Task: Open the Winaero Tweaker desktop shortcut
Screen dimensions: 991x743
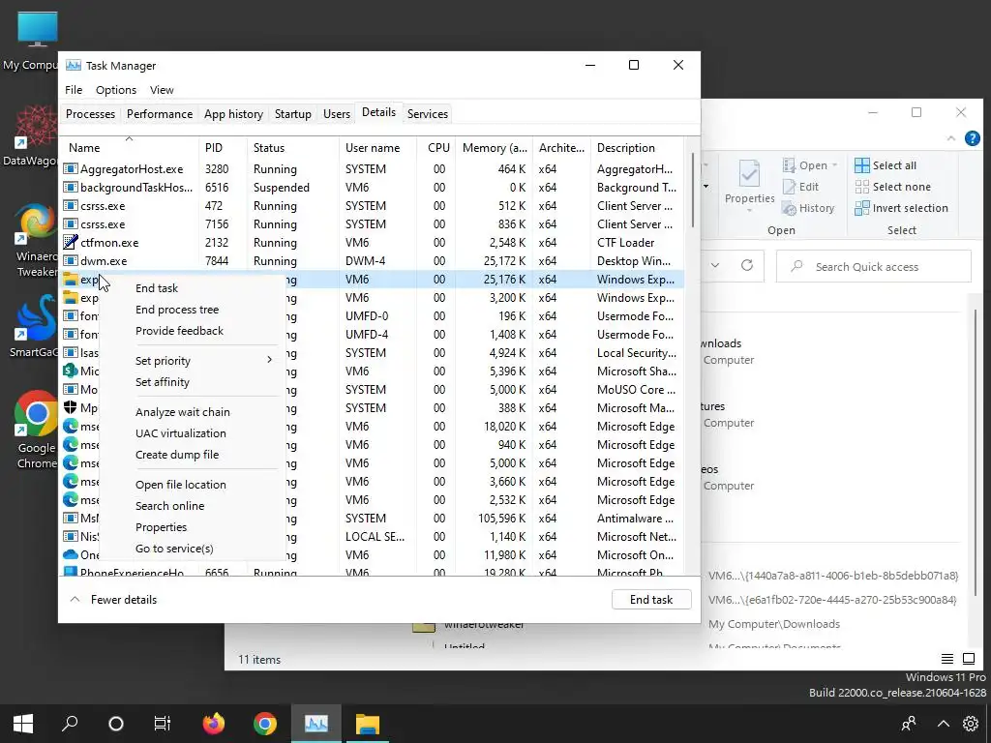Action: coord(36,240)
